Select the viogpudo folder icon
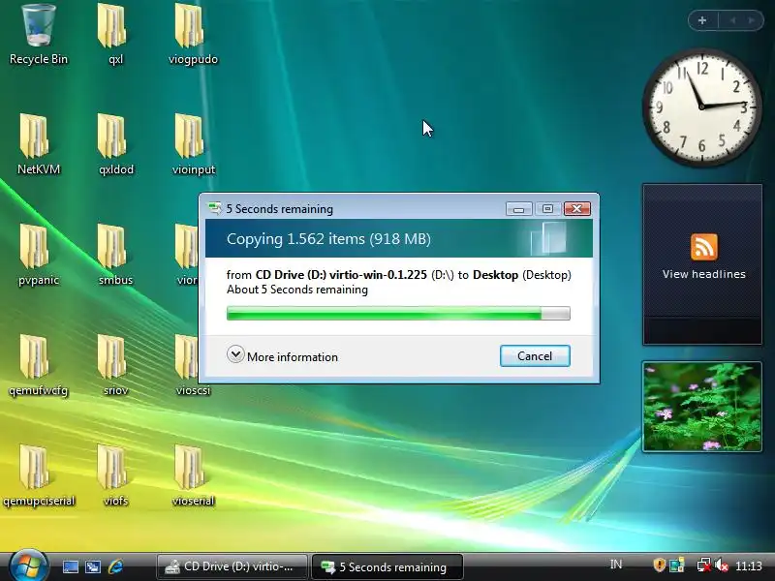 click(193, 35)
